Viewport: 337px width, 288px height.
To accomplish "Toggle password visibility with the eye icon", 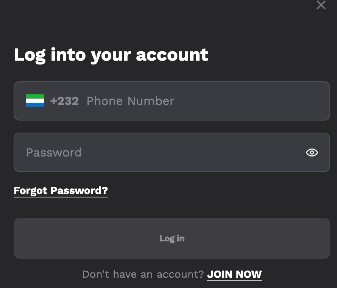I will tap(312, 152).
